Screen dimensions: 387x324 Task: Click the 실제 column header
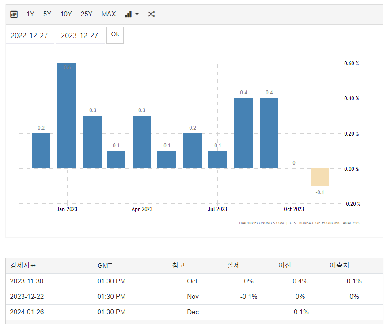pos(234,265)
